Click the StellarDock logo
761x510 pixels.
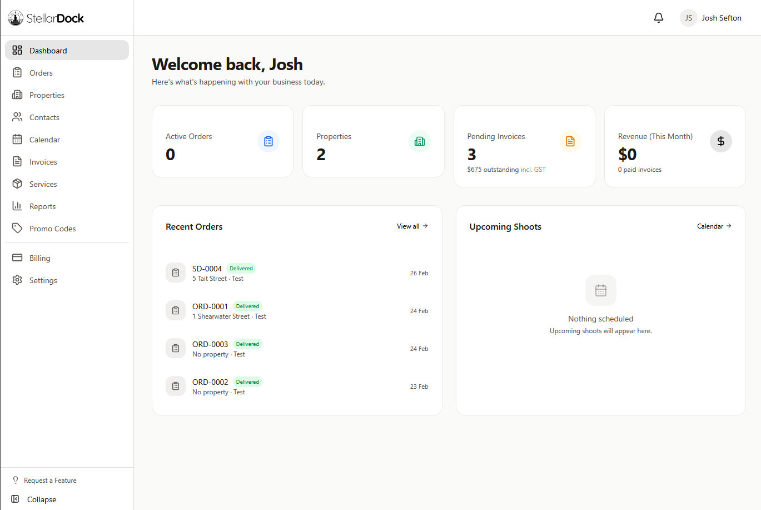(46, 18)
